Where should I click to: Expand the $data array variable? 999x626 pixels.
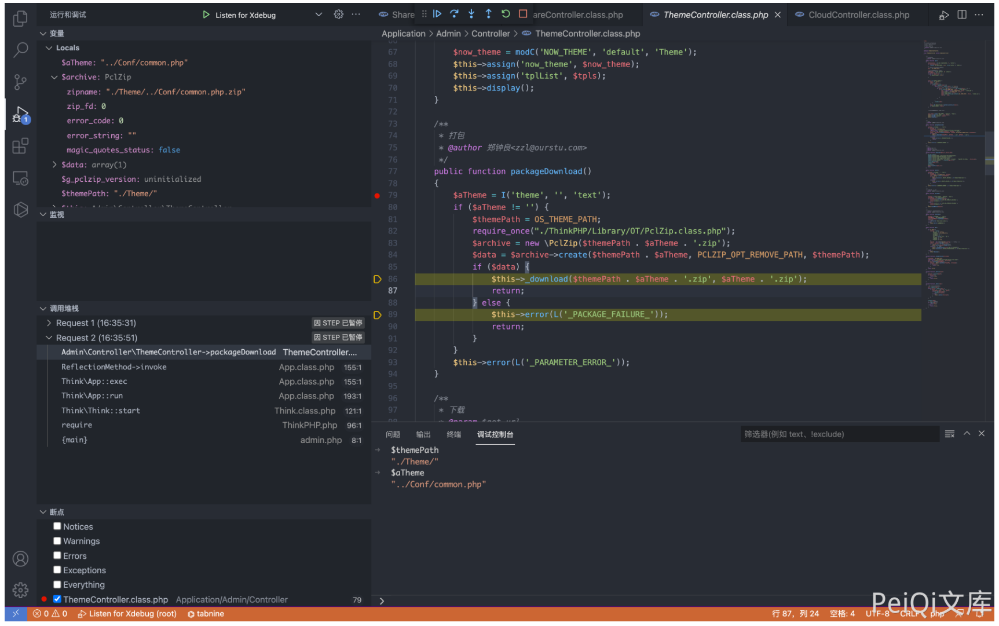tap(55, 165)
